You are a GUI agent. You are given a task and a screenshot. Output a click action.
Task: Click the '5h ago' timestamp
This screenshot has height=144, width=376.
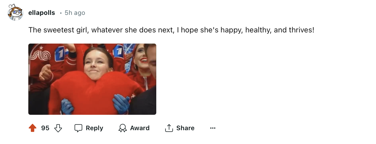click(x=75, y=13)
